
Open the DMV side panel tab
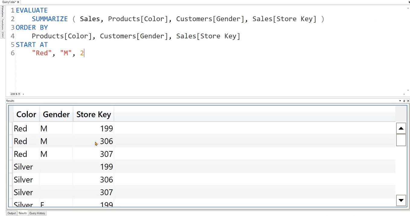[x=2, y=34]
